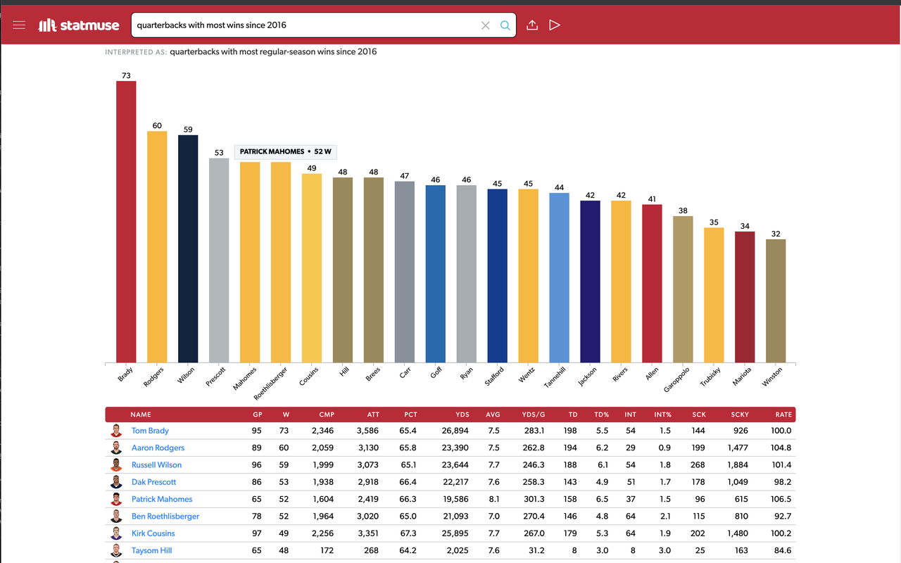Click Ben Roethlisberger's player avatar
The image size is (901, 563).
pos(116,516)
